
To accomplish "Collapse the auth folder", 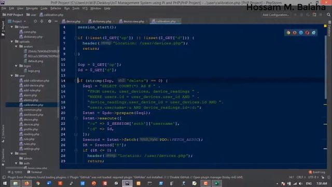I will 16,163.
